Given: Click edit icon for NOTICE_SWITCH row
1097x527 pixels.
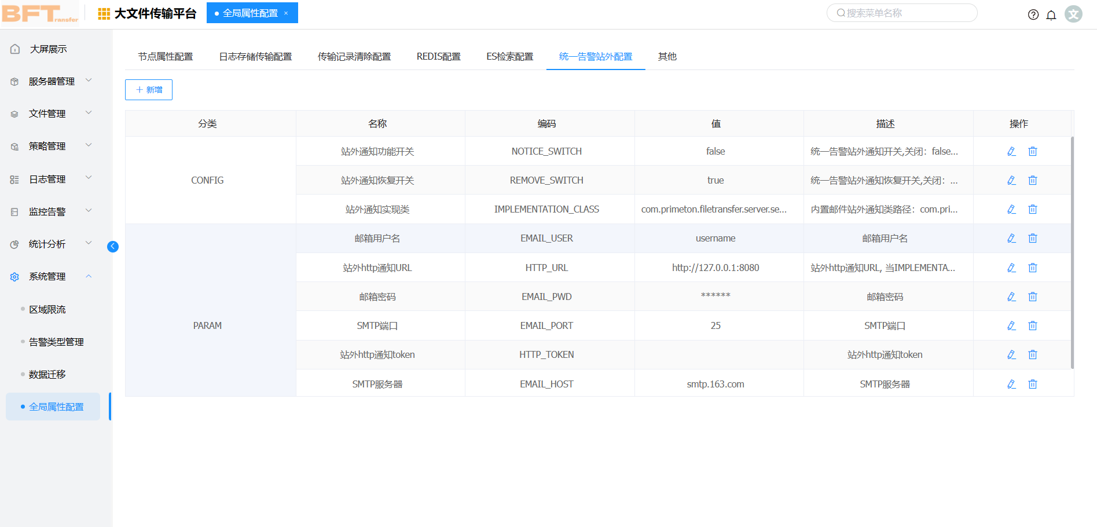Looking at the screenshot, I should click(1011, 151).
